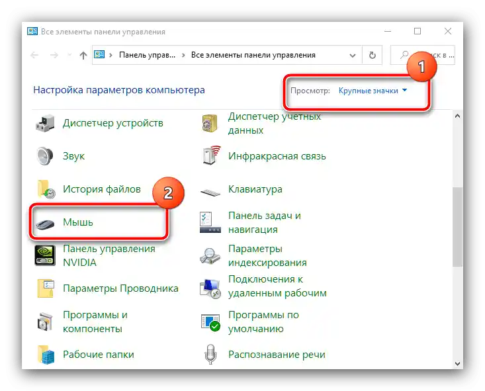Click the Параметры индексирования magnifier icon
Image resolution: width=485 pixels, height=391 pixels.
tap(210, 255)
